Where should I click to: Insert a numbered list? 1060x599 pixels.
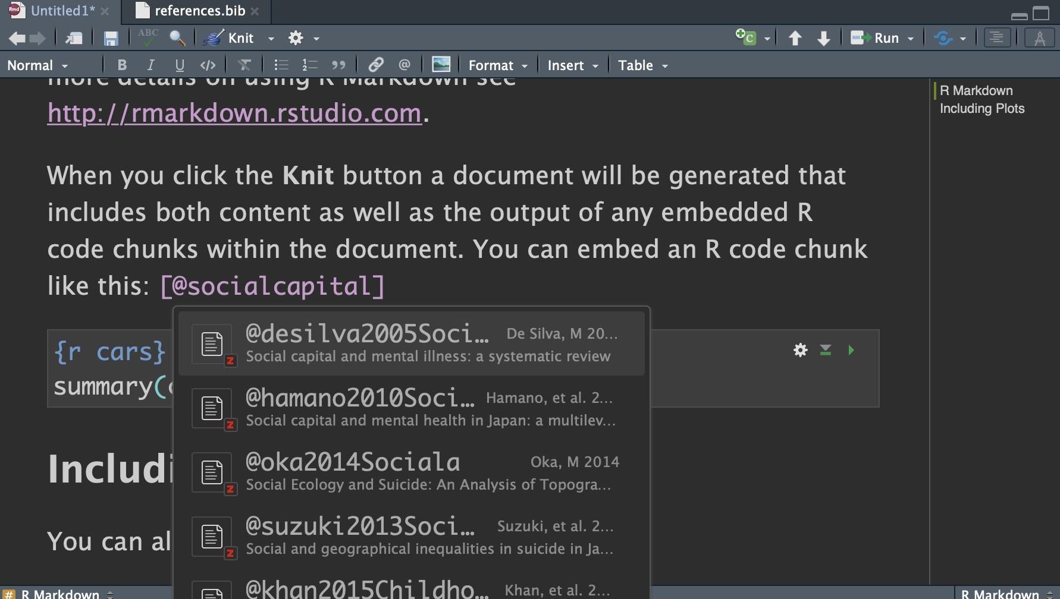(309, 65)
